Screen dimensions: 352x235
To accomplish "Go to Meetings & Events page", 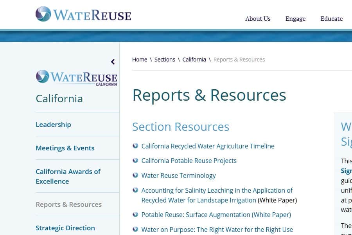I will click(65, 148).
